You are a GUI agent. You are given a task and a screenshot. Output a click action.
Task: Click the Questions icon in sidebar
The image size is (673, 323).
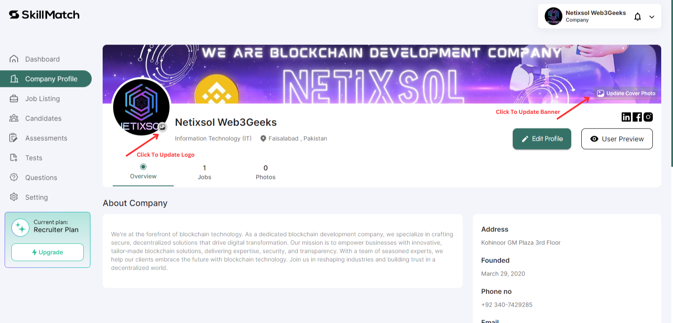click(x=14, y=177)
